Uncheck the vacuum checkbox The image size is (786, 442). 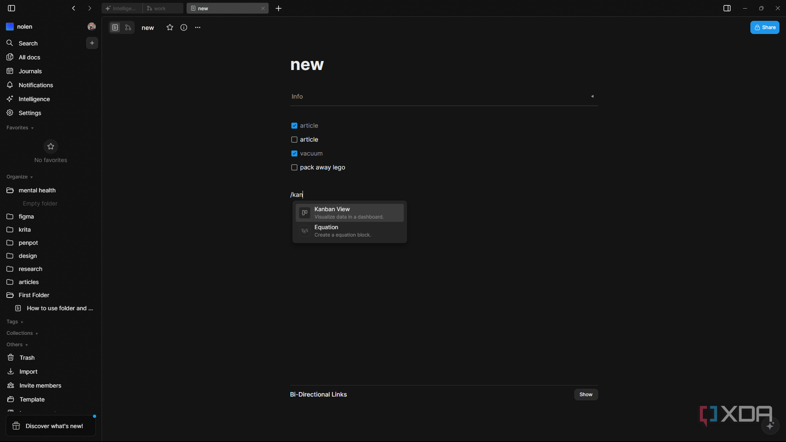294,153
